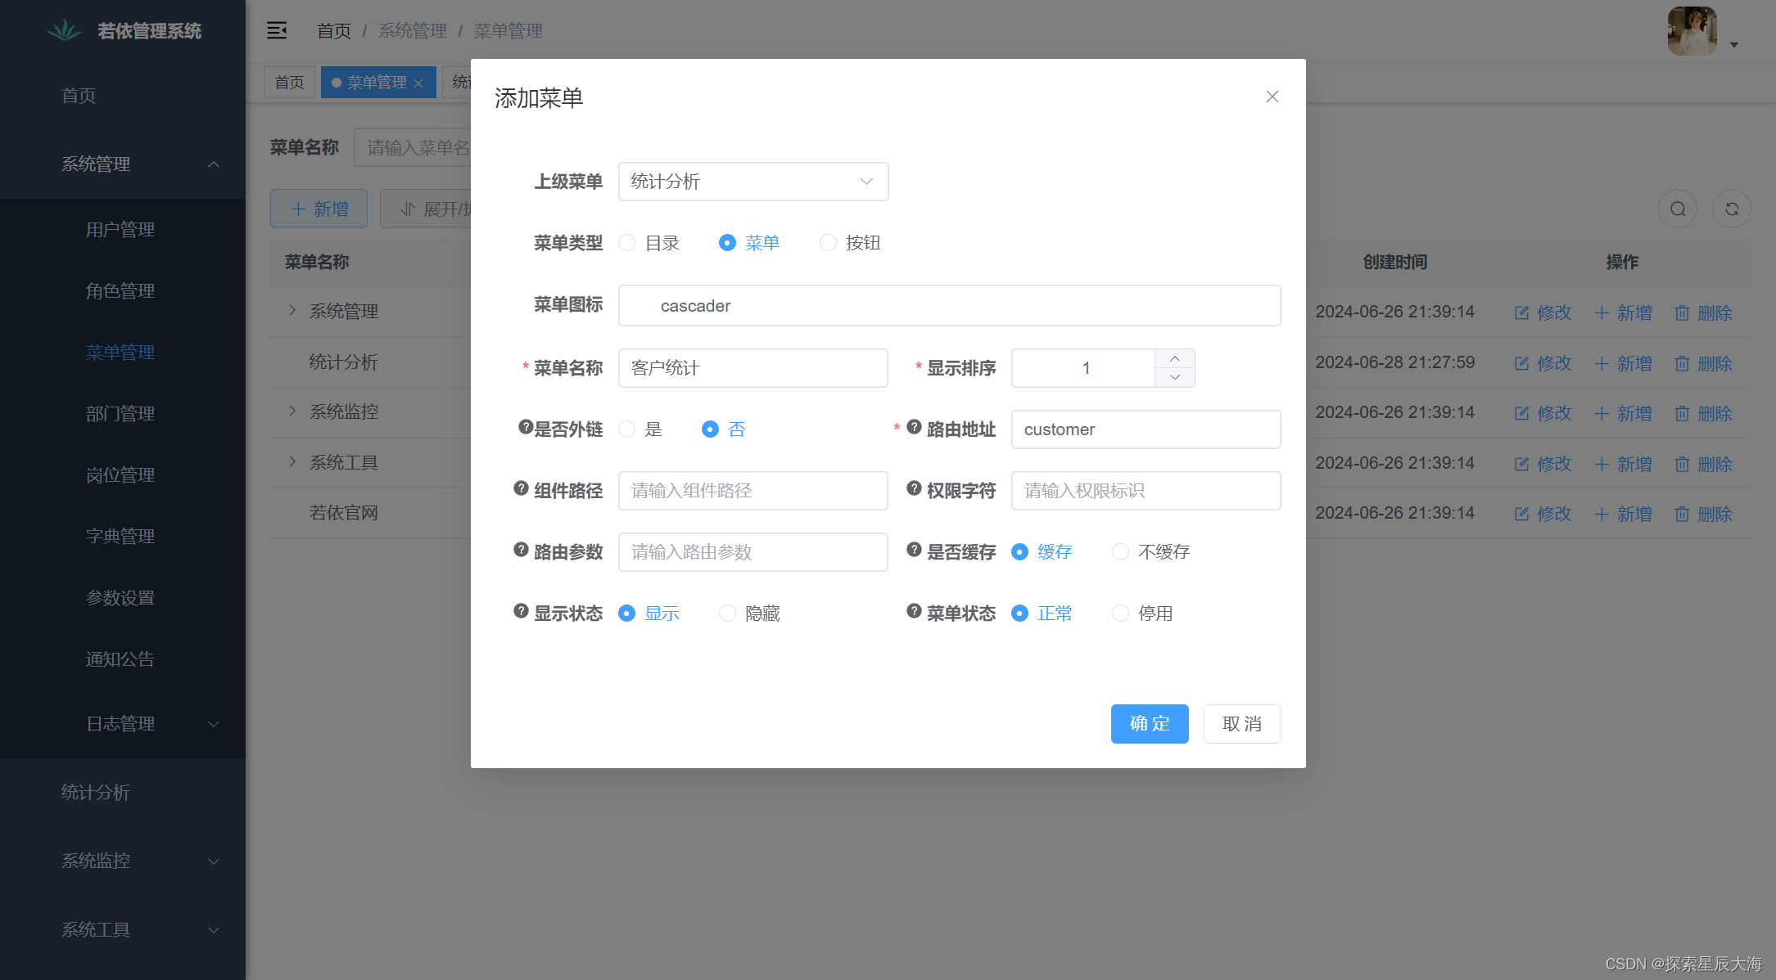Choose 不缓存 for 是否缓存
This screenshot has height=980, width=1776.
coord(1120,552)
